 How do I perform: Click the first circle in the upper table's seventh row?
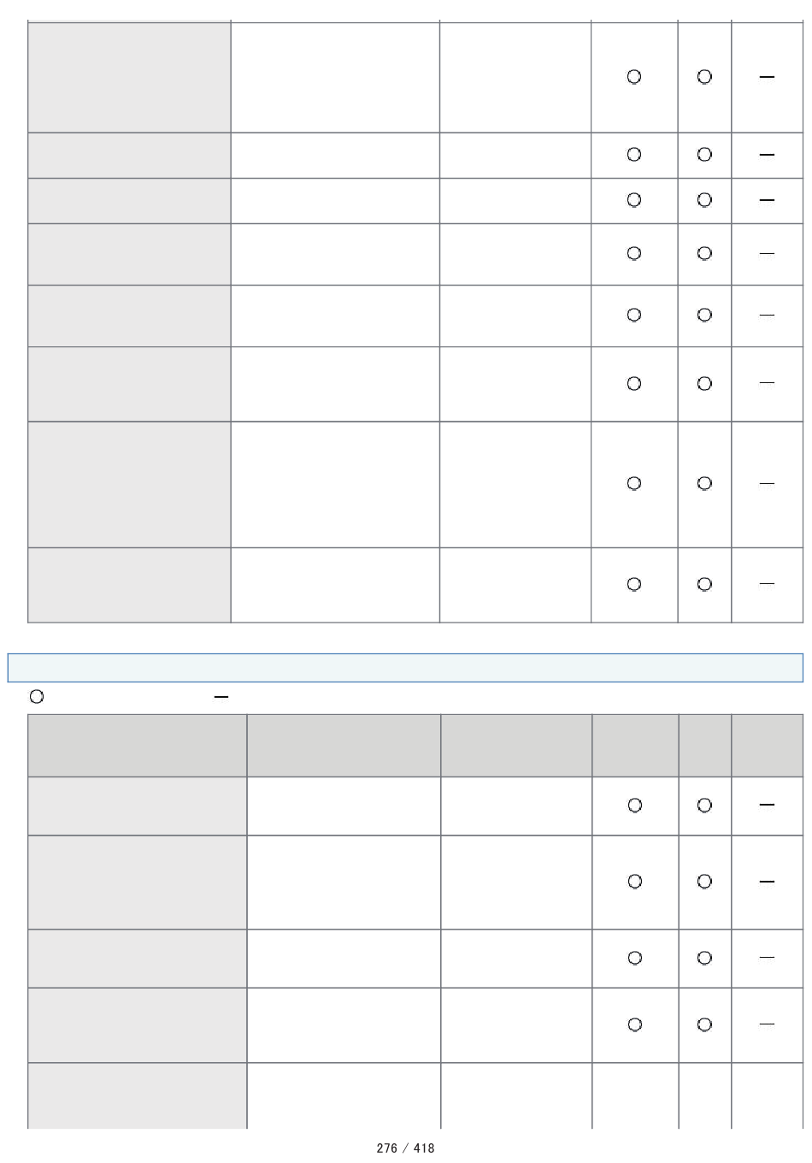click(634, 483)
